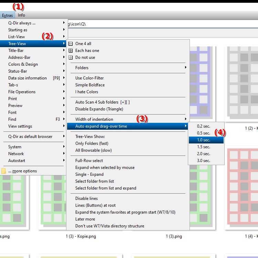Toggle Disable lines option
The height and width of the screenshot is (258, 258).
pos(128,198)
